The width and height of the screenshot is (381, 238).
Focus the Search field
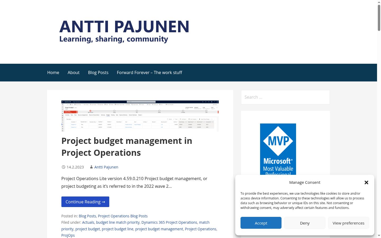(x=285, y=97)
